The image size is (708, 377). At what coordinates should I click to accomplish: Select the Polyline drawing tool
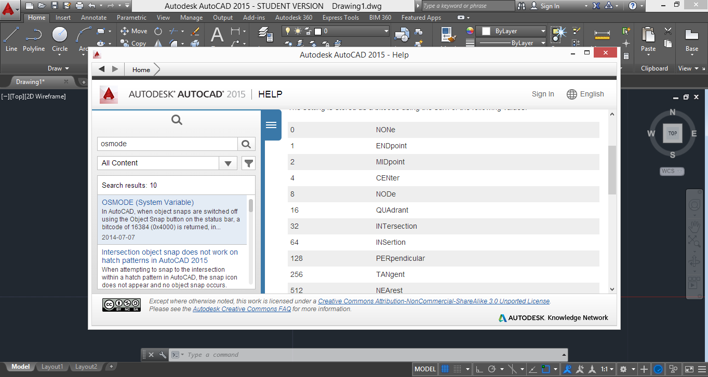coord(33,39)
